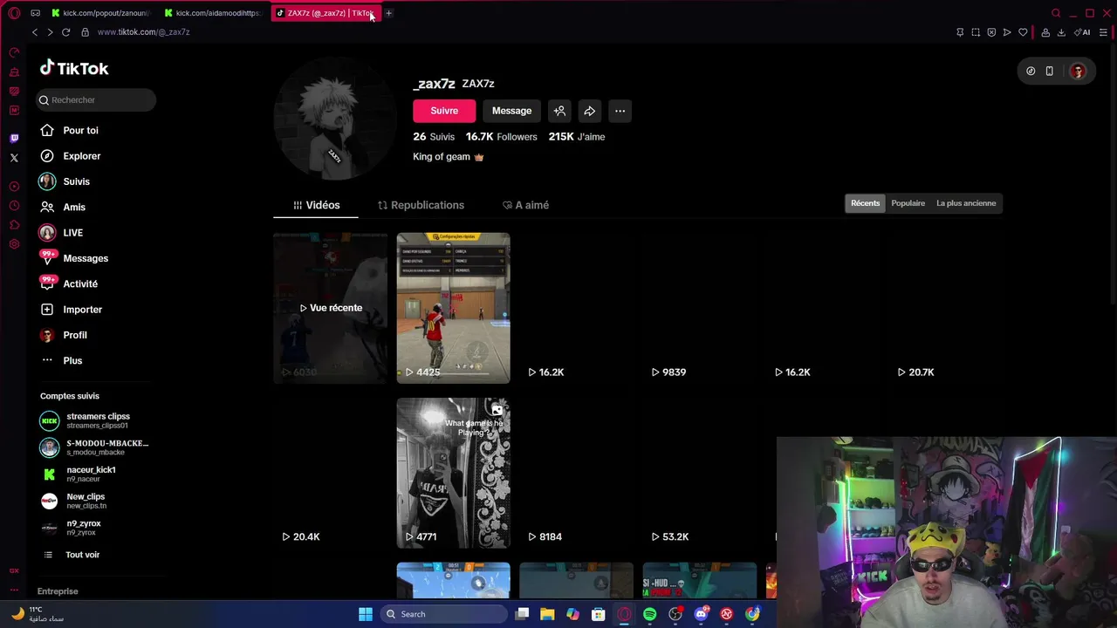The width and height of the screenshot is (1117, 628).
Task: Open the easy setup sliders menu icon
Action: pos(1103,32)
